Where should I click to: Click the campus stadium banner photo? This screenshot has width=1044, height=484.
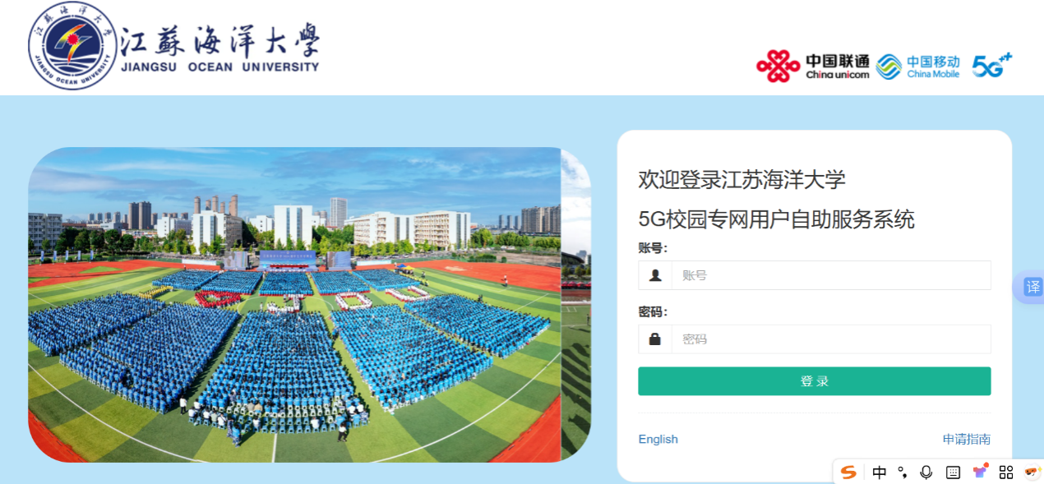309,304
